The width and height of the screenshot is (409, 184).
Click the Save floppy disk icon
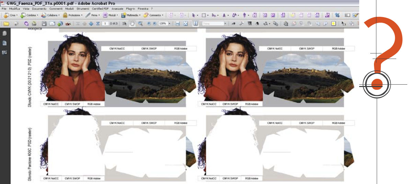click(44, 24)
